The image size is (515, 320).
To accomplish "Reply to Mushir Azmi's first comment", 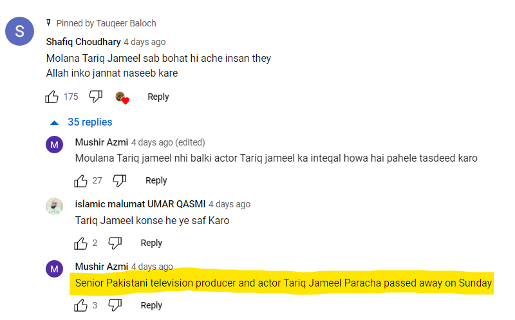I will click(156, 180).
